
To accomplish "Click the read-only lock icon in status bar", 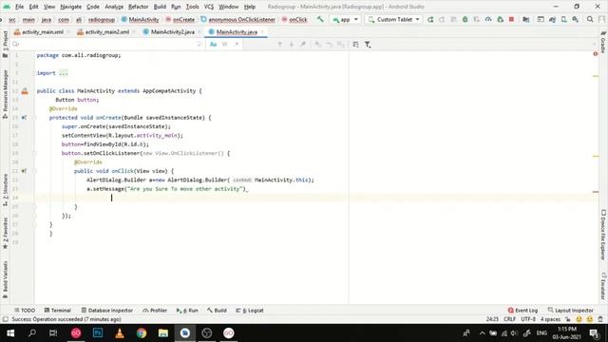I will pyautogui.click(x=568, y=319).
